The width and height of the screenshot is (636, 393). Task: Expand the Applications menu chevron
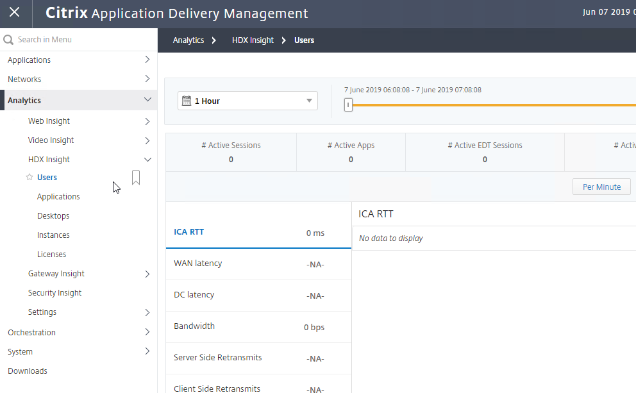tap(147, 60)
